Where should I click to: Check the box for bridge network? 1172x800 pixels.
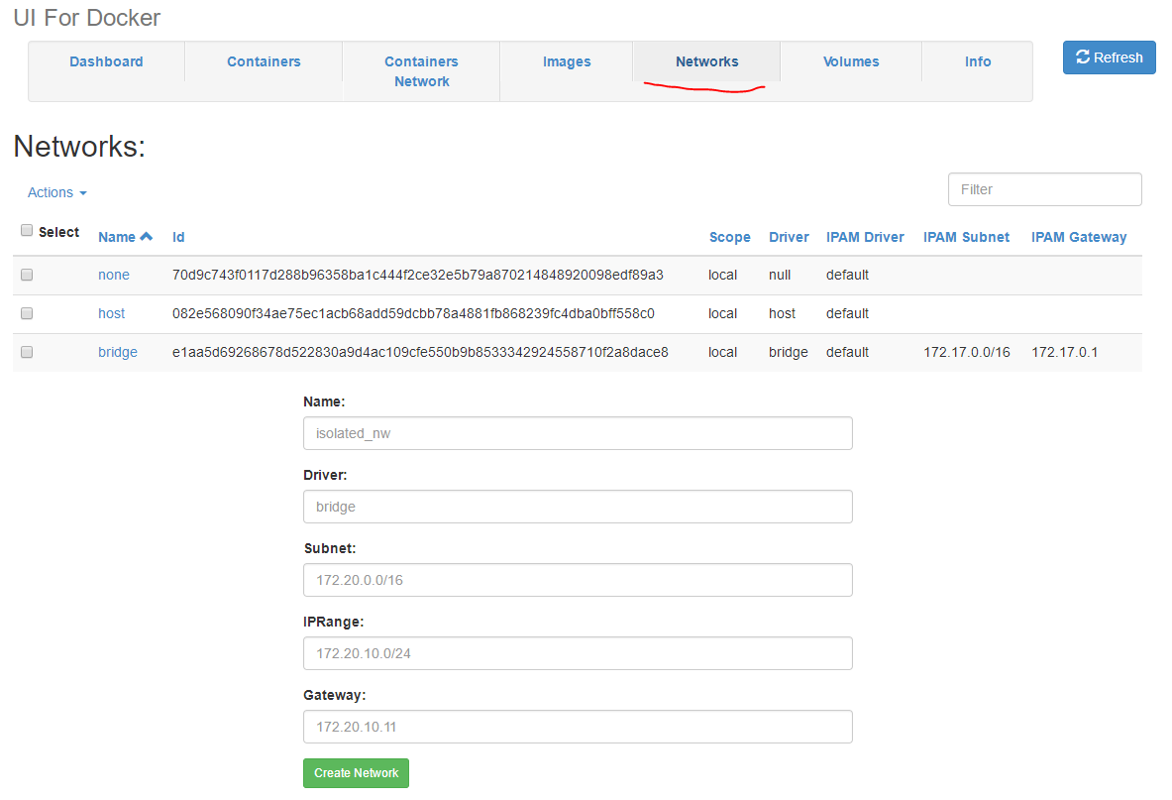[27, 351]
